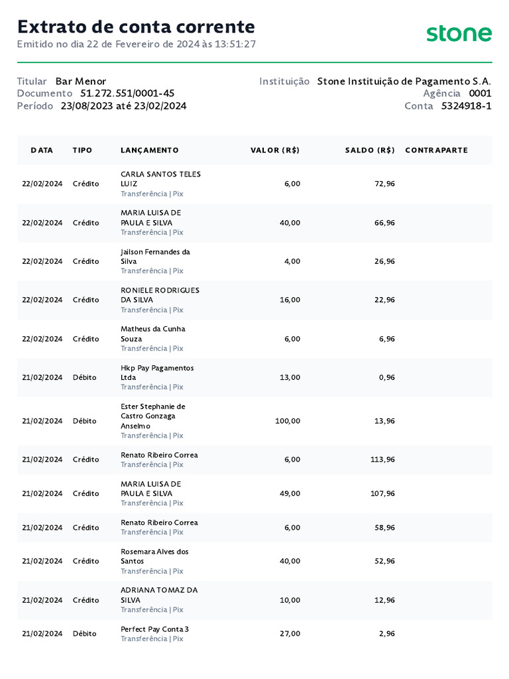Select Ester Stephanie de Castro Gonzaga entry

(x=254, y=421)
